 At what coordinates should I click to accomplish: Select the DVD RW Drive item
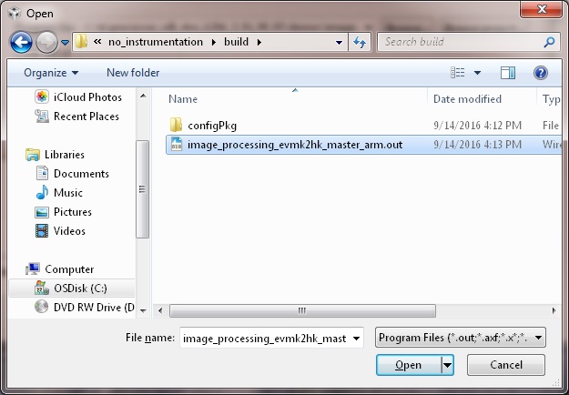[x=84, y=307]
